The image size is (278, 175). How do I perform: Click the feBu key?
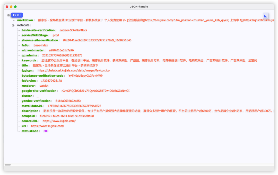(x=25, y=45)
